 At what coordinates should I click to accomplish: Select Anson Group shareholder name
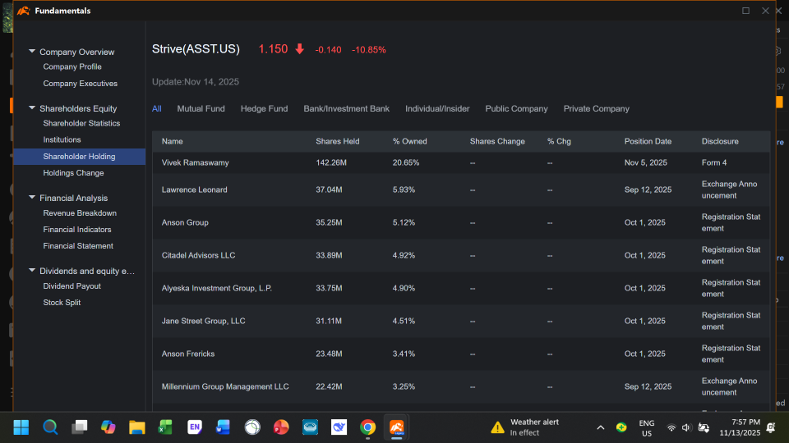185,222
